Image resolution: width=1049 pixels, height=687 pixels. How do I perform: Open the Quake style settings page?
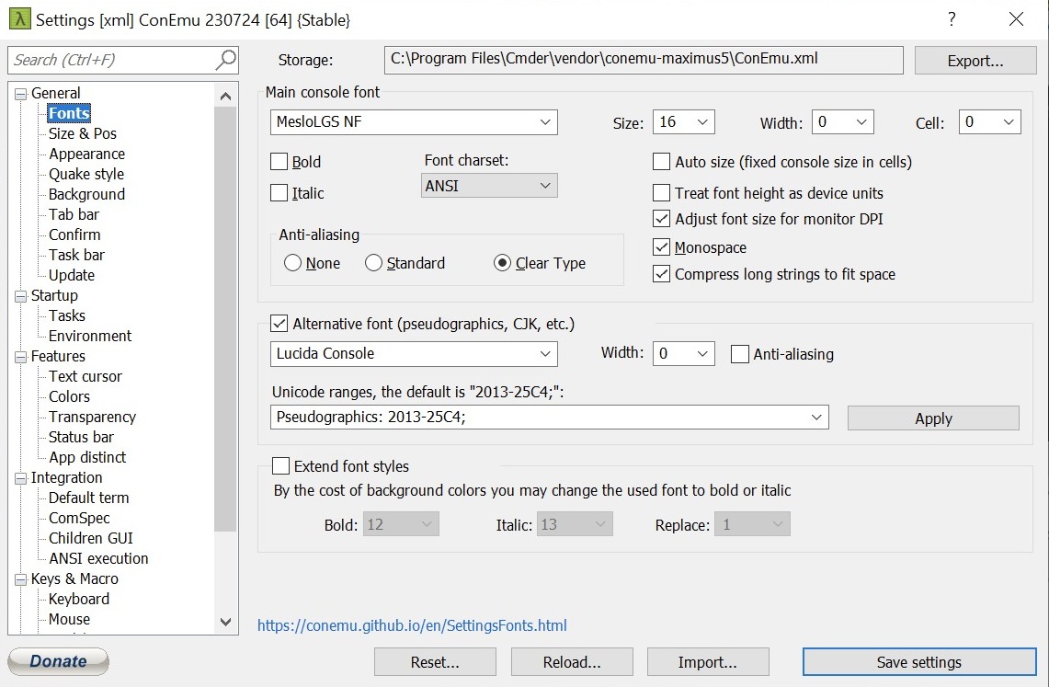point(86,174)
